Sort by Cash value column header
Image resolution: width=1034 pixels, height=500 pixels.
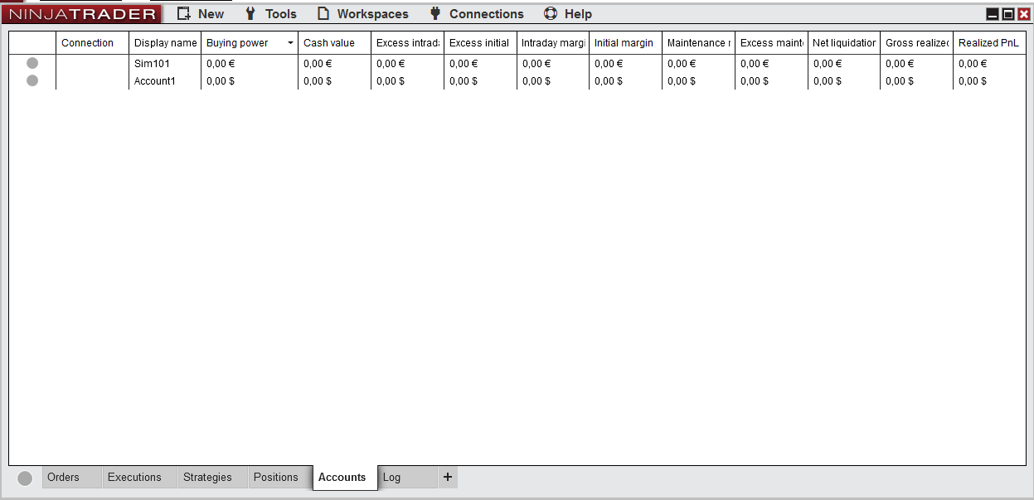coord(334,43)
